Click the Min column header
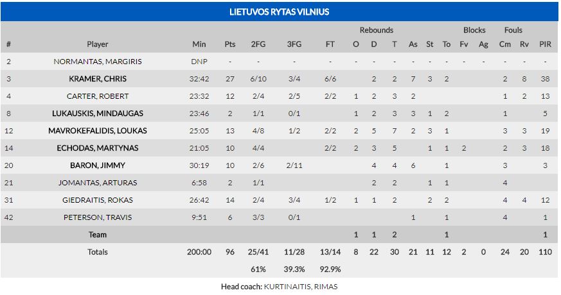This screenshot has height=295, width=561. [199, 44]
